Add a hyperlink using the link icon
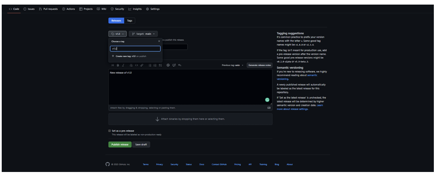 tap(142, 65)
